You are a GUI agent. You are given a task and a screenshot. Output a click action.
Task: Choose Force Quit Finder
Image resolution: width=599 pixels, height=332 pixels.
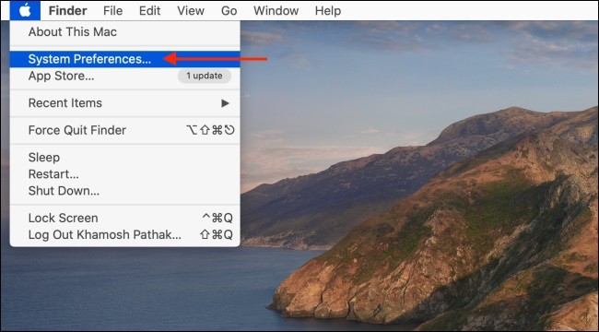pyautogui.click(x=125, y=130)
